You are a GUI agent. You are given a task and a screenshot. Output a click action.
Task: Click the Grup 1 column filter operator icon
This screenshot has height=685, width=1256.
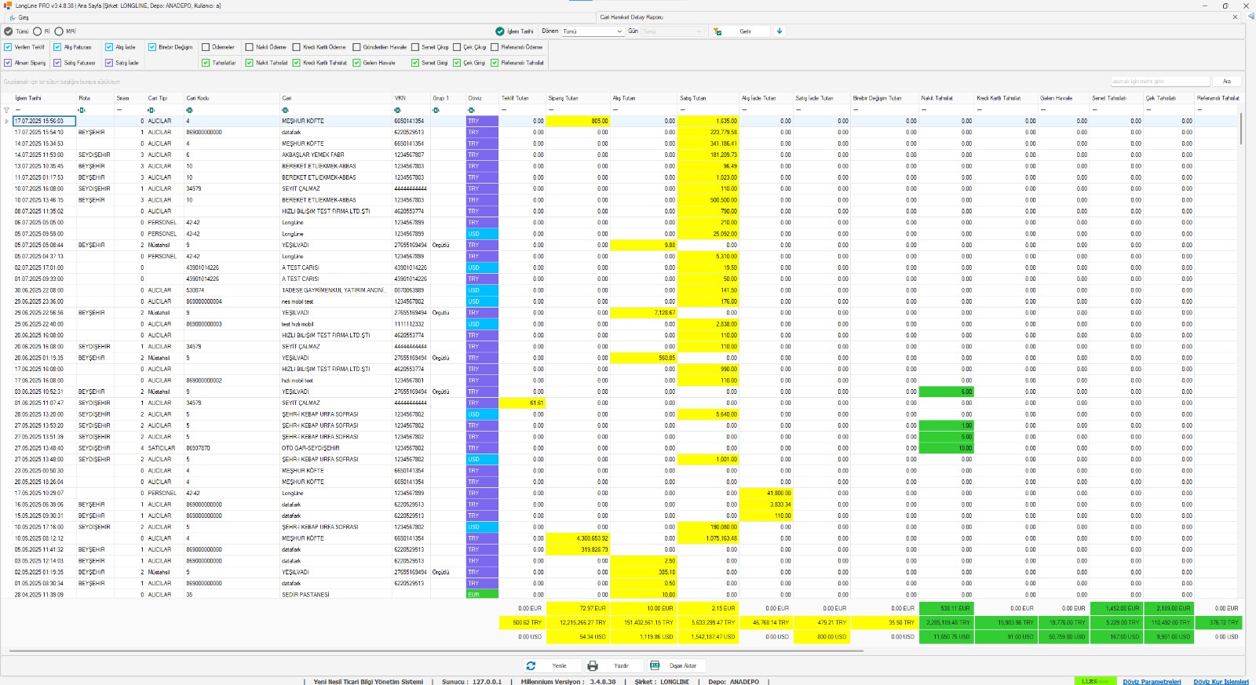[x=436, y=110]
